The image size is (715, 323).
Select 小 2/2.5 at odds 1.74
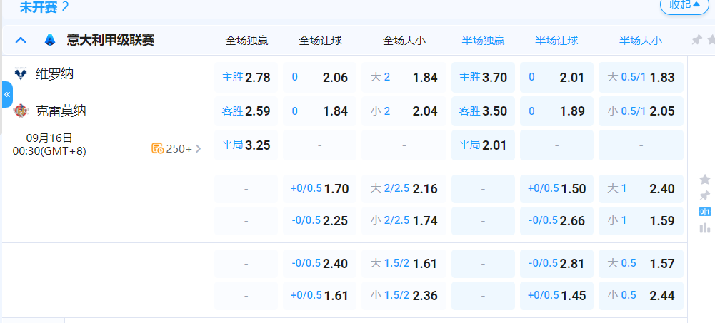click(404, 220)
